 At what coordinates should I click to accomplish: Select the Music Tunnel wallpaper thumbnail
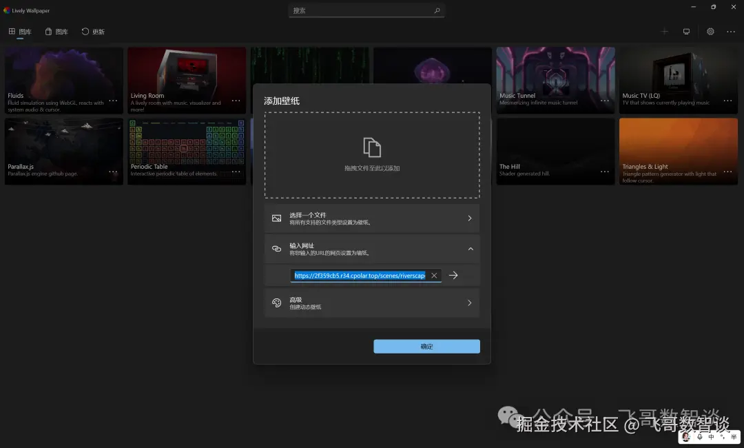pos(556,80)
